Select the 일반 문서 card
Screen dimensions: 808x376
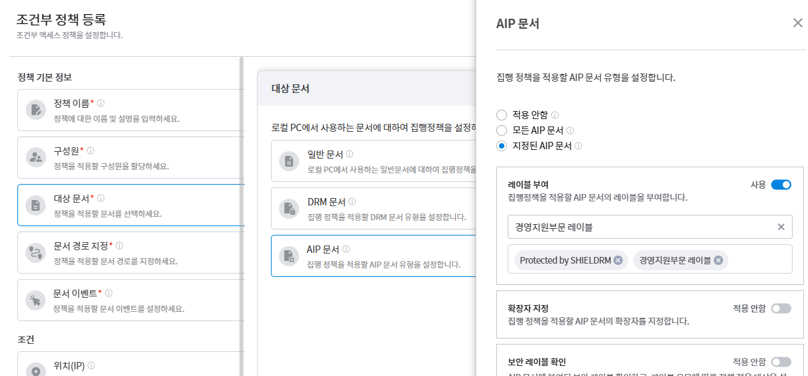(375, 161)
